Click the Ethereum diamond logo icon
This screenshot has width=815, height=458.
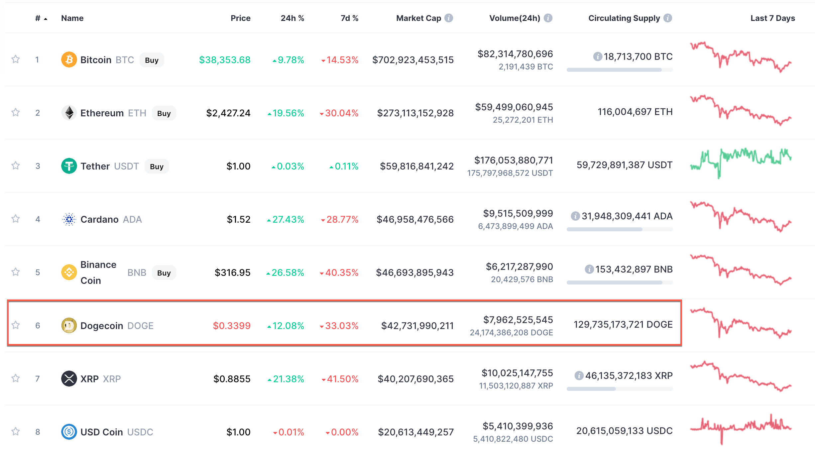point(69,113)
